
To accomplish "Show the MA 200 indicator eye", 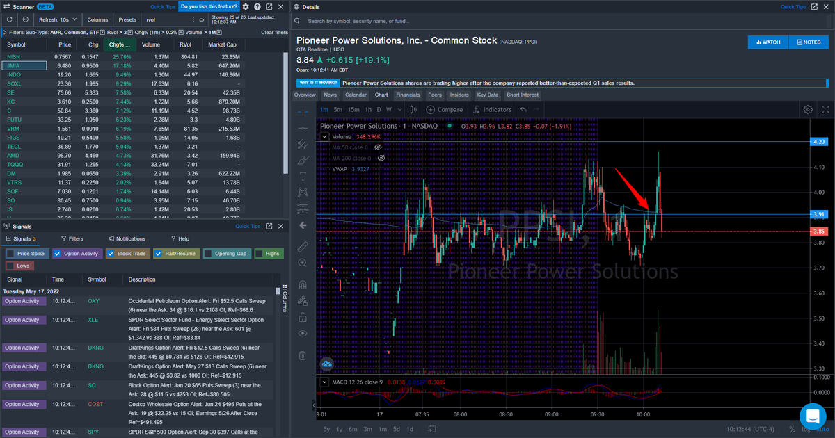I will [381, 159].
